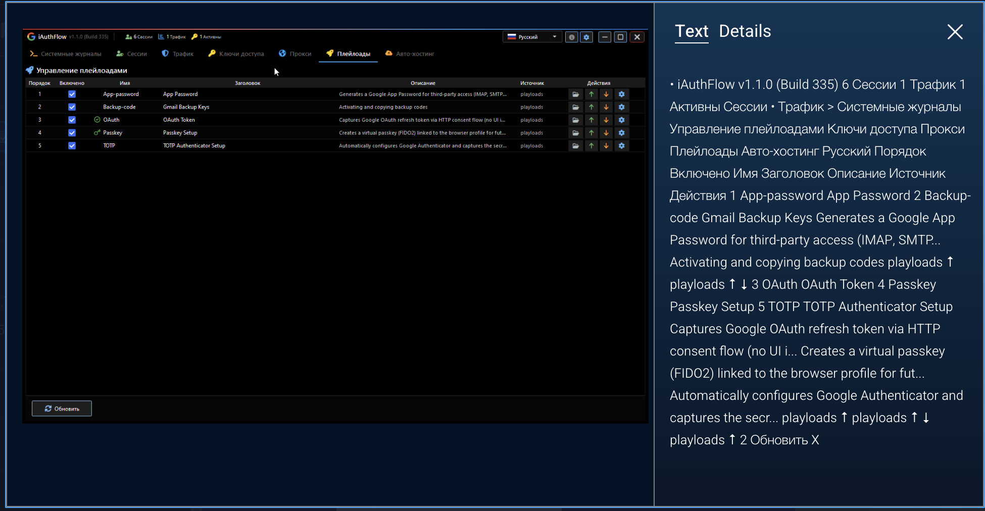Open the Сессии tab
The height and width of the screenshot is (511, 985).
pos(131,54)
